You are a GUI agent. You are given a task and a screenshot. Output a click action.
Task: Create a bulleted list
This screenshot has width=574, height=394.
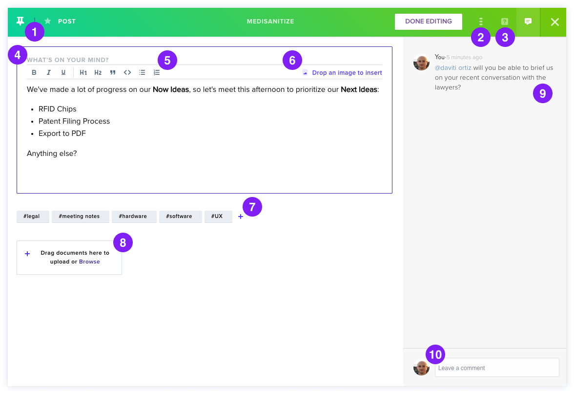click(x=142, y=72)
